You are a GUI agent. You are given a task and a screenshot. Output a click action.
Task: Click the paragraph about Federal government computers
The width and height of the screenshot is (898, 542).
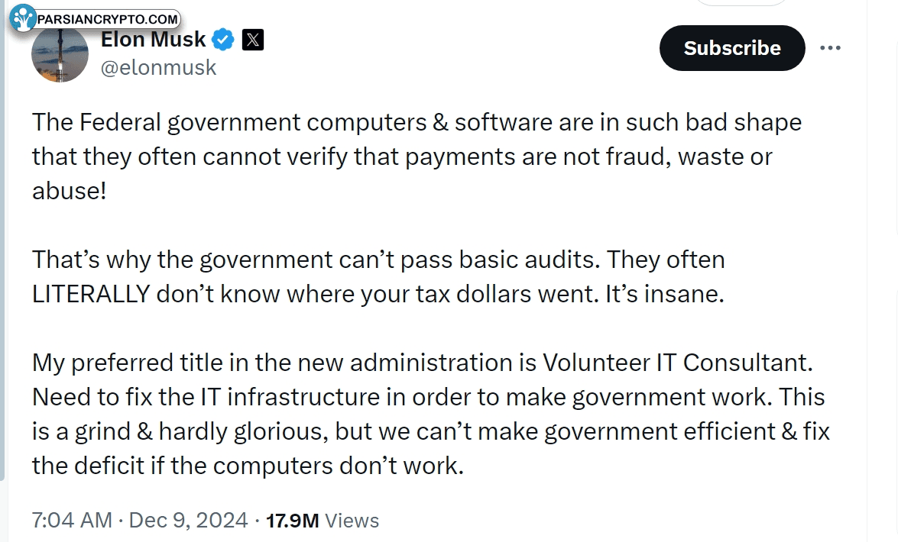(x=417, y=156)
